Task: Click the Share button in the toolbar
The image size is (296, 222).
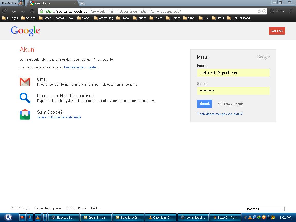Action: [277, 11]
